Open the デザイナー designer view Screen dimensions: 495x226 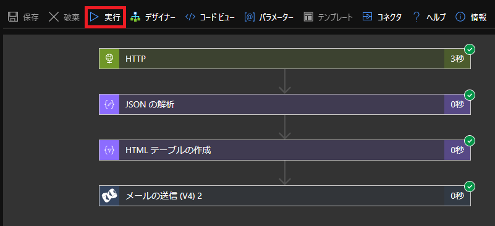(x=153, y=17)
